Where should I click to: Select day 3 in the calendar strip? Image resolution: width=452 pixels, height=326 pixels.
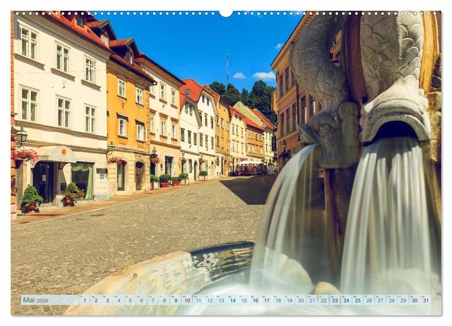pyautogui.click(x=107, y=300)
